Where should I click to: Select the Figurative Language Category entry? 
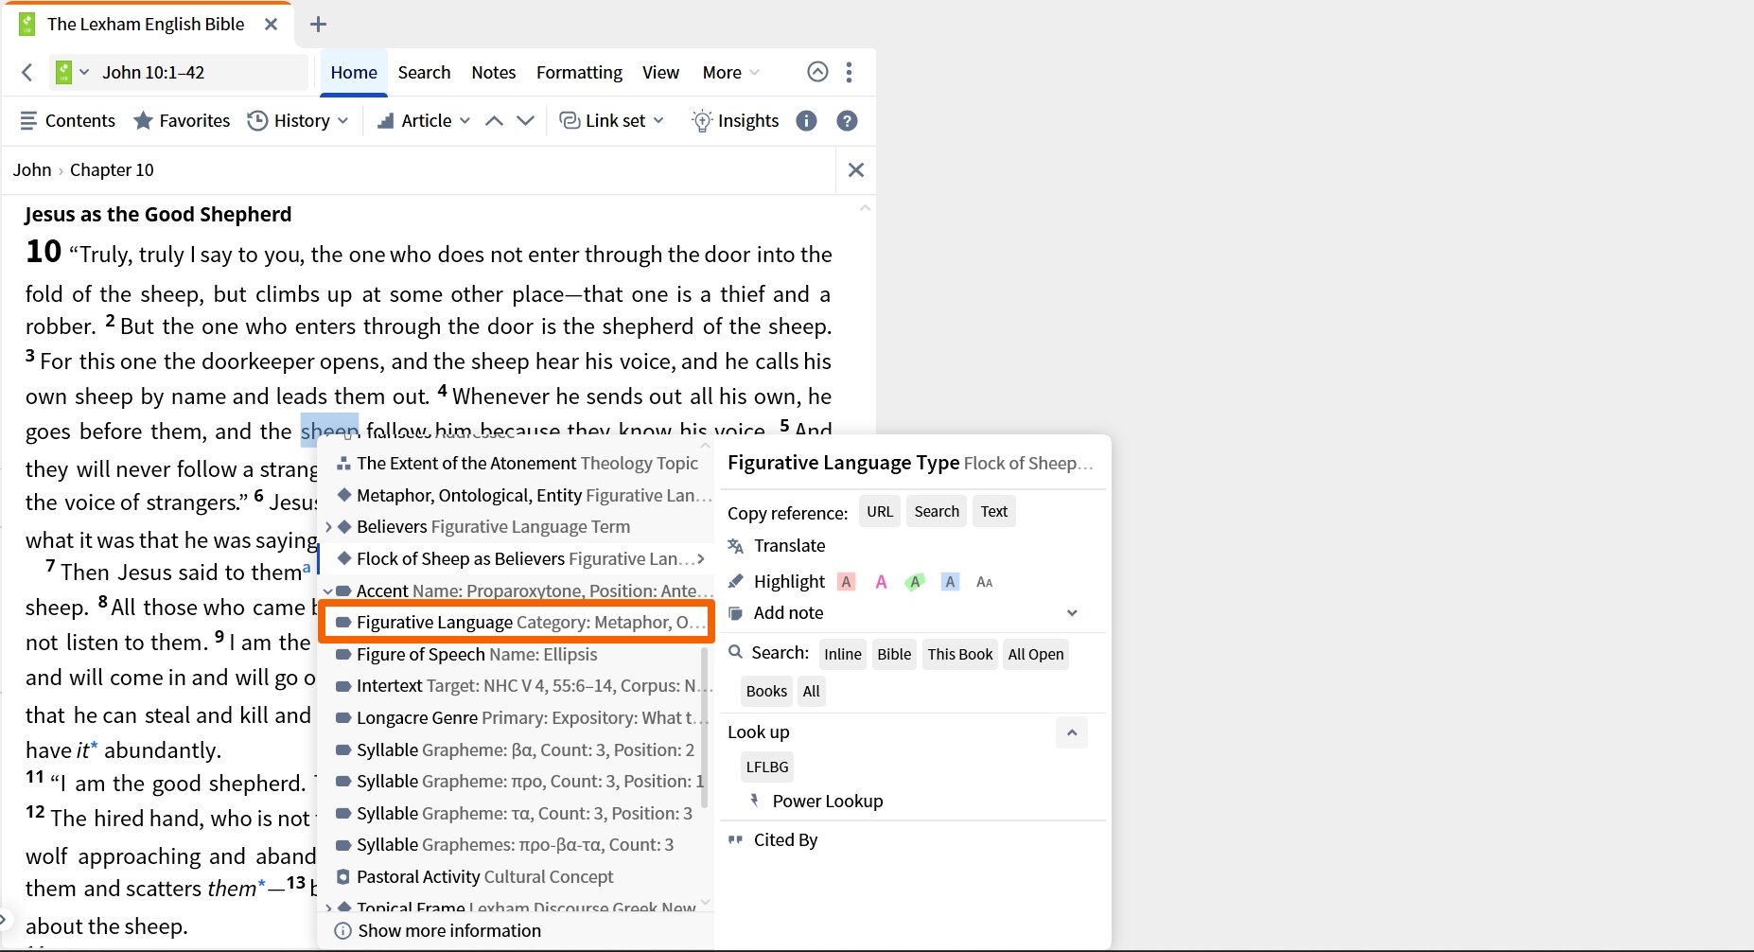coord(517,622)
